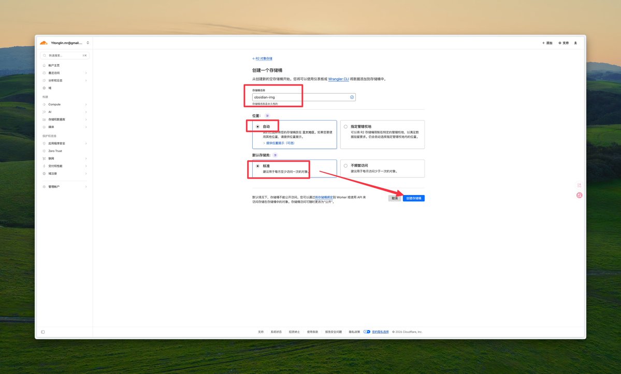Click the + 添加 button in the header

pyautogui.click(x=547, y=43)
